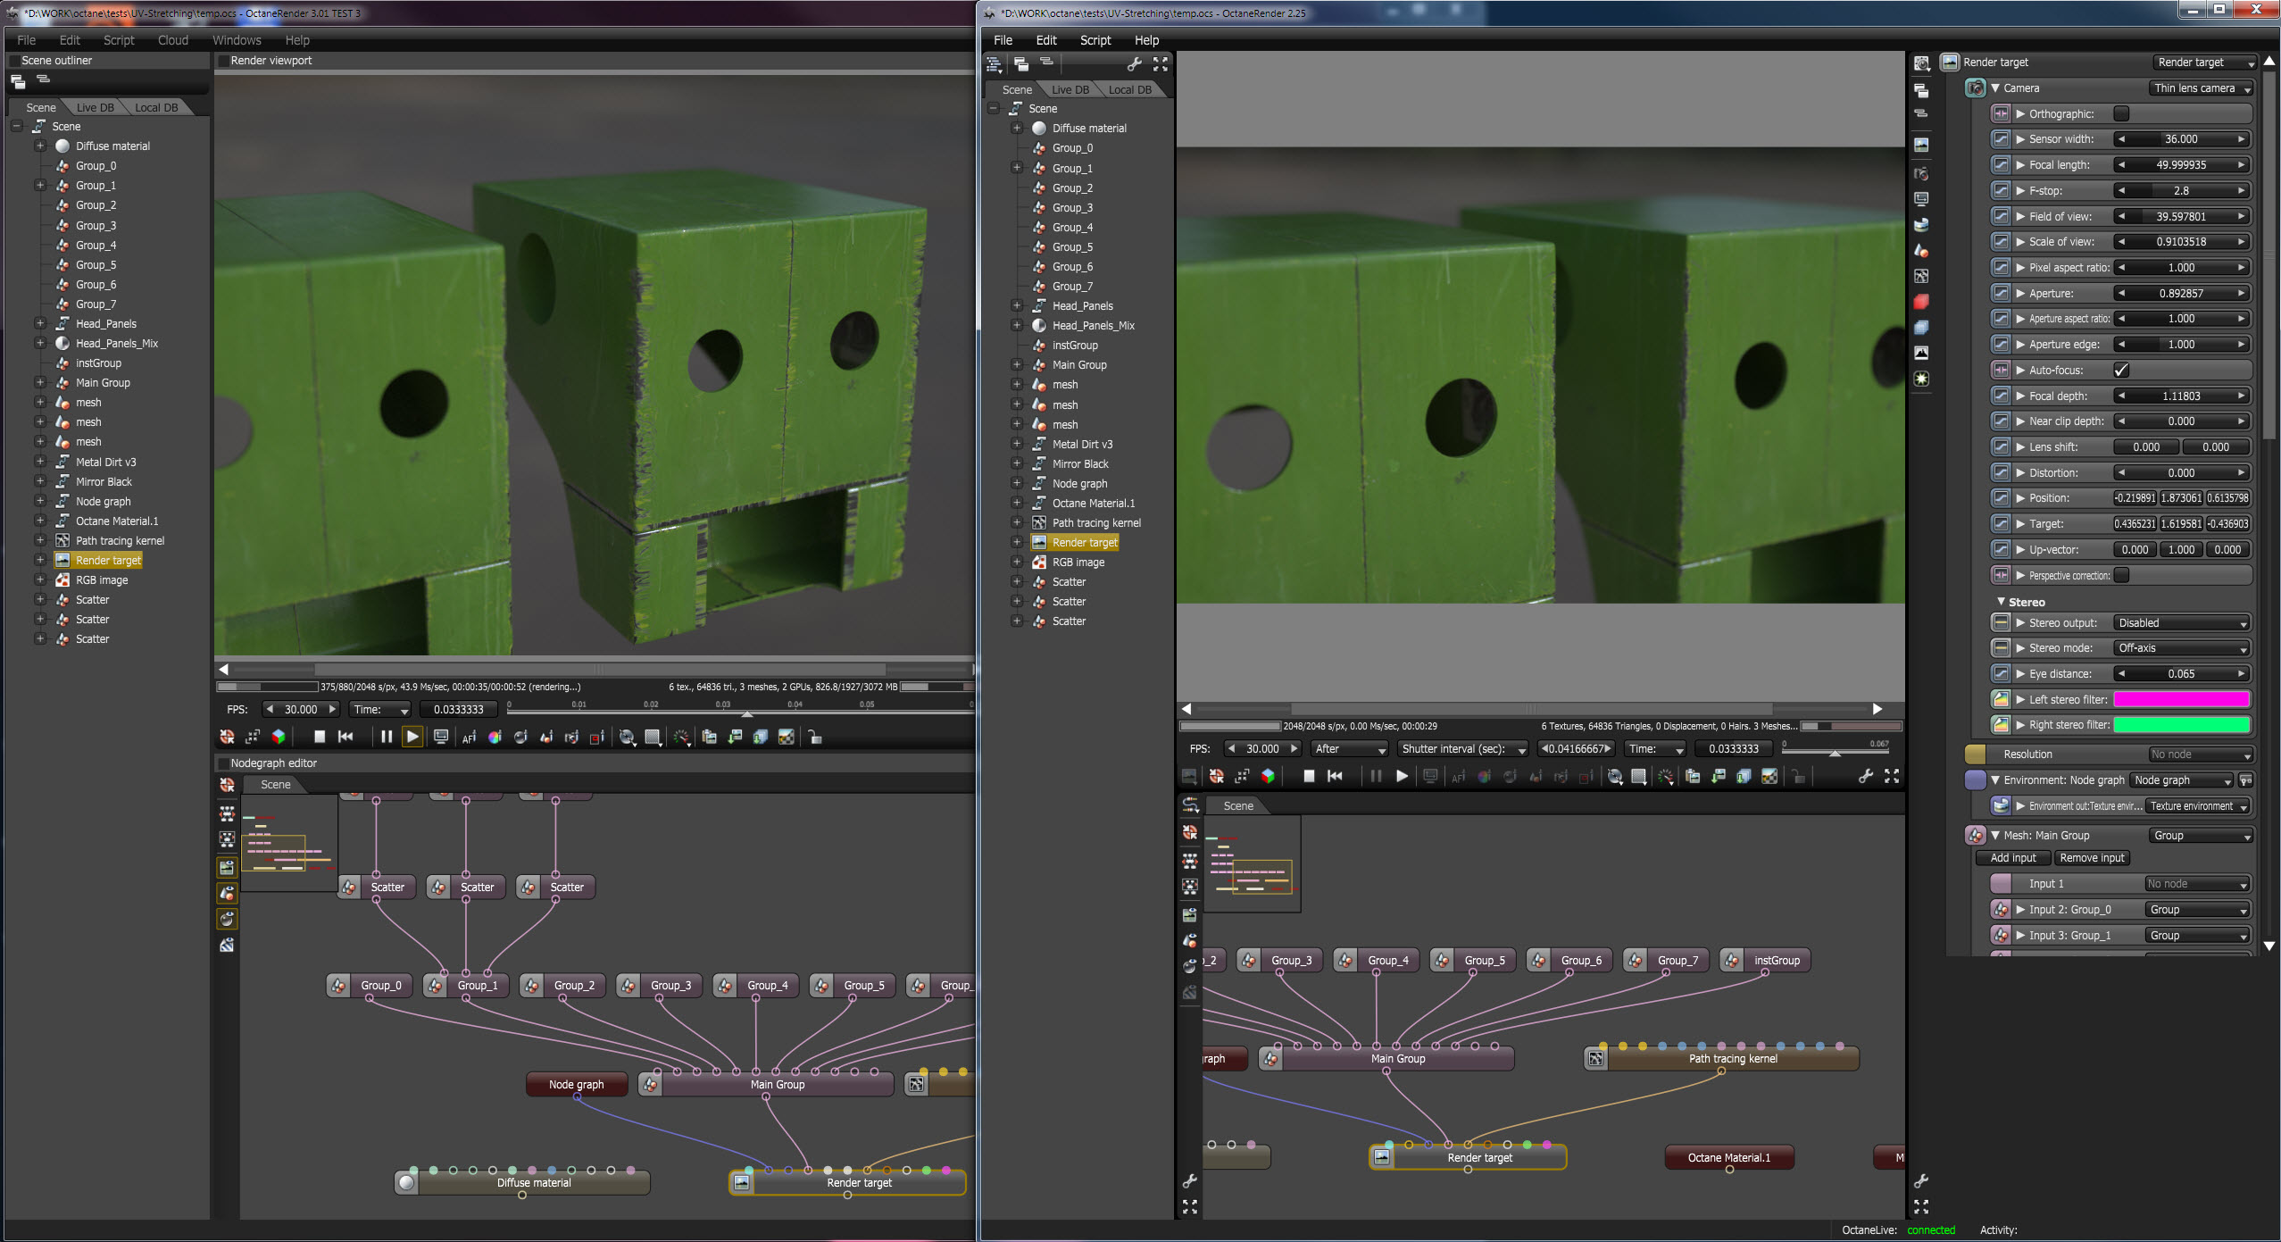Switch to Live DB tab in right outliner

pos(1070,89)
